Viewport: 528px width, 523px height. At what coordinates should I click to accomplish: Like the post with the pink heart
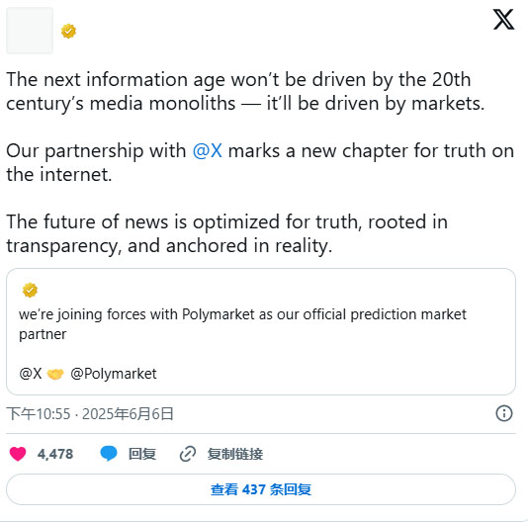[18, 454]
